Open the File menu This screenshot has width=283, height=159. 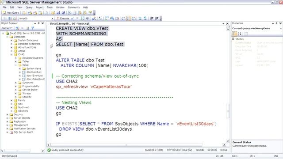pos(4,8)
